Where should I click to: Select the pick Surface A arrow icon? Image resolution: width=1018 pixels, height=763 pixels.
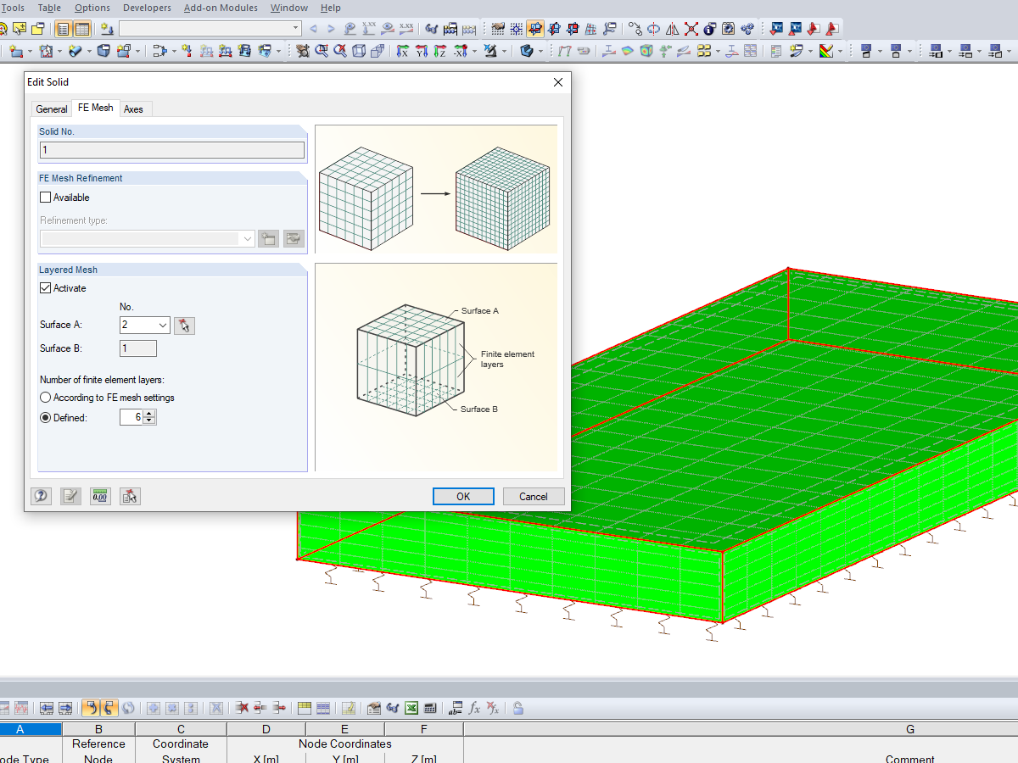point(185,325)
